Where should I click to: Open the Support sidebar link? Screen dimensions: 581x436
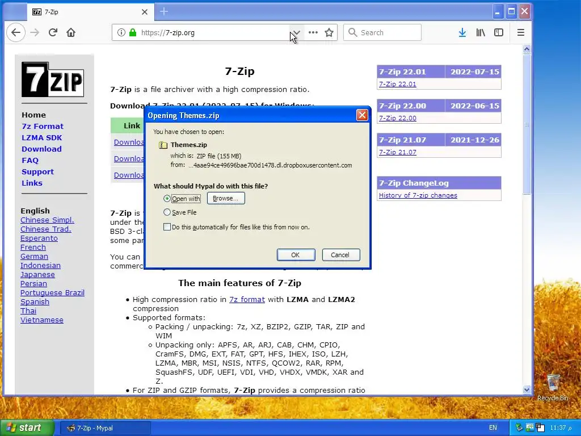click(x=37, y=172)
